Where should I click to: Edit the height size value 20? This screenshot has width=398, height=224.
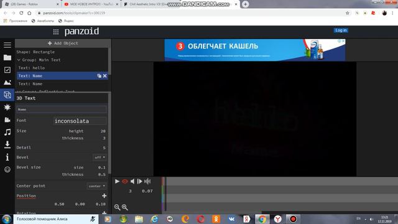(103, 131)
